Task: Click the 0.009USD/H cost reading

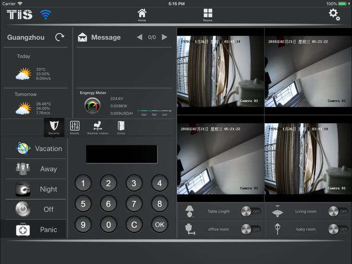Action: (122, 113)
